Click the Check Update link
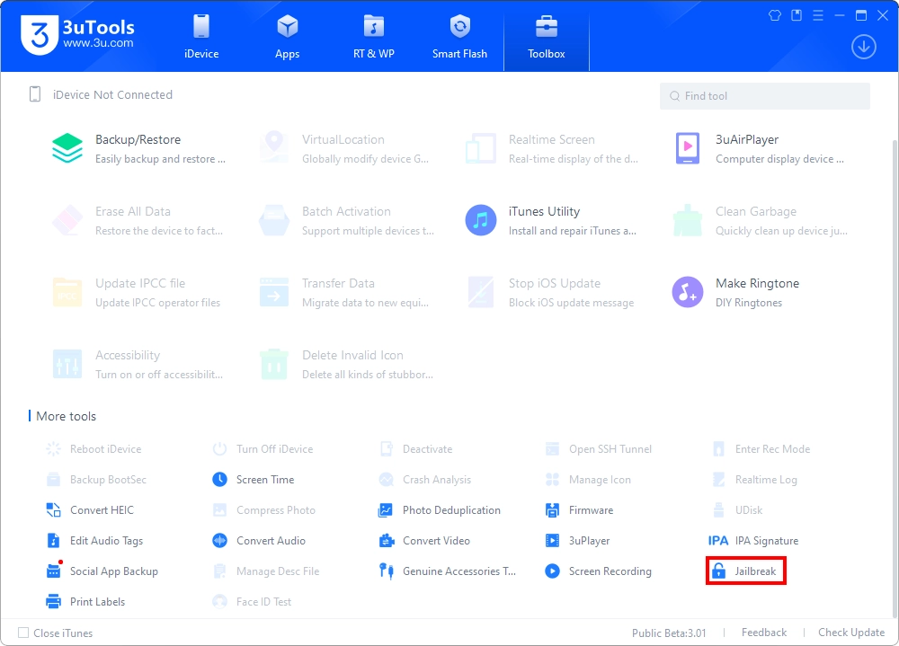This screenshot has height=646, width=899. (851, 633)
